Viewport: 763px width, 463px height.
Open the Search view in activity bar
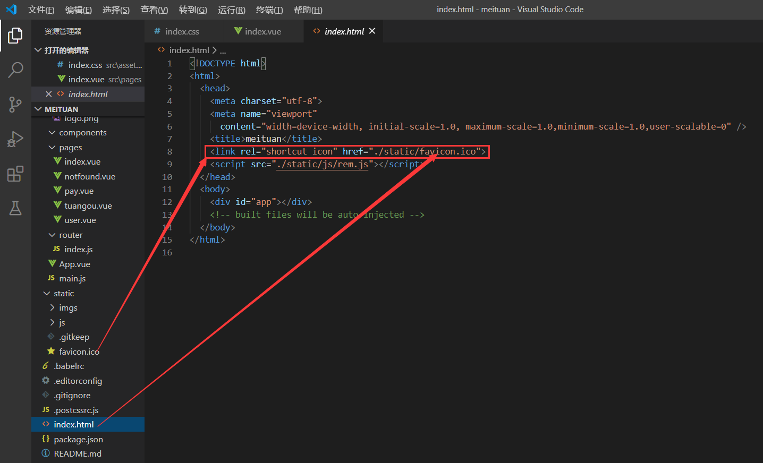[x=15, y=70]
